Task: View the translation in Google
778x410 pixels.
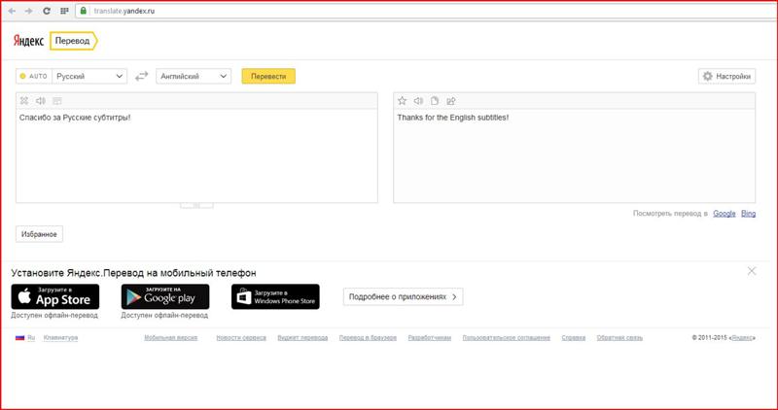Action: tap(724, 213)
